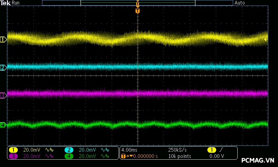Click the Tek logo

(x=6, y=3)
